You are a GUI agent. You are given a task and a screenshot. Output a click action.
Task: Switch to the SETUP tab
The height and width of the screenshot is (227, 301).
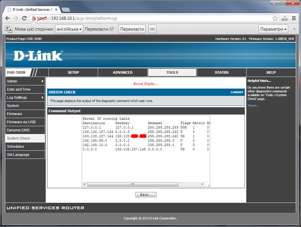point(73,72)
